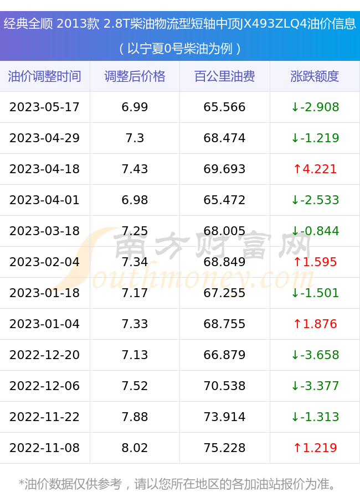Select the date 2022-12-06
The width and height of the screenshot is (360, 493).
click(x=45, y=386)
